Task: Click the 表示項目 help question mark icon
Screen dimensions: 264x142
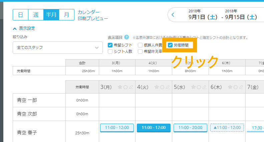Action: coord(126,37)
